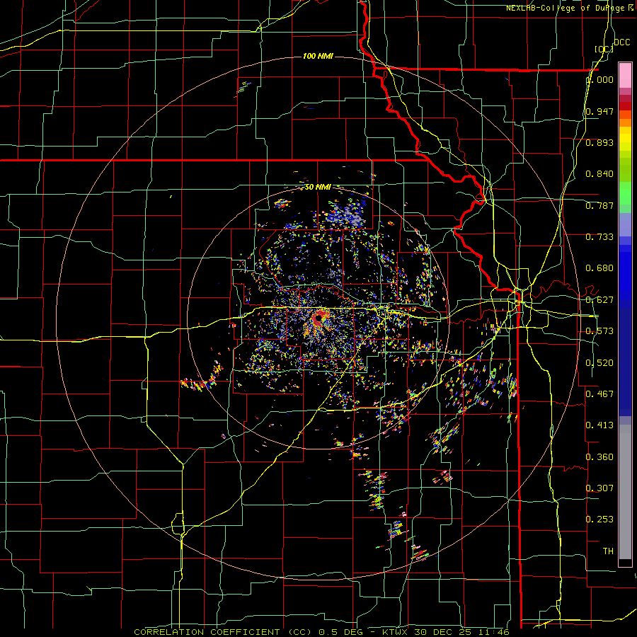Screen dimensions: 637x637
Task: Click CORRELATION COEFFICIENT in the bottom caption
Action: 207,632
